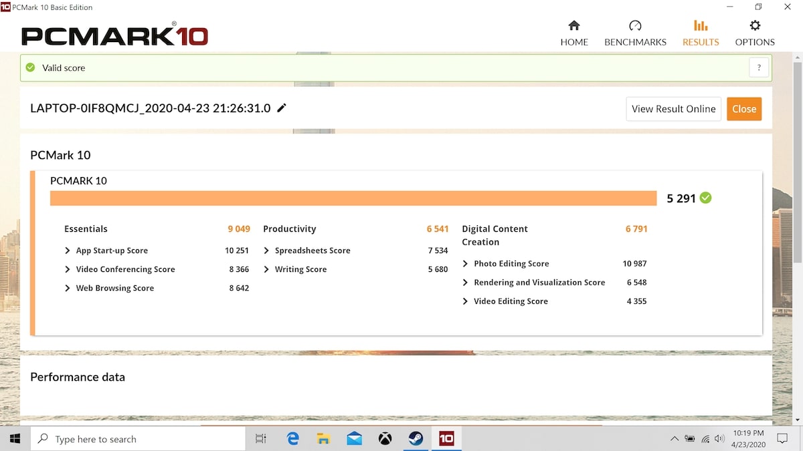803x451 pixels.
Task: Click the Photo Editing value 10 987
Action: (634, 264)
